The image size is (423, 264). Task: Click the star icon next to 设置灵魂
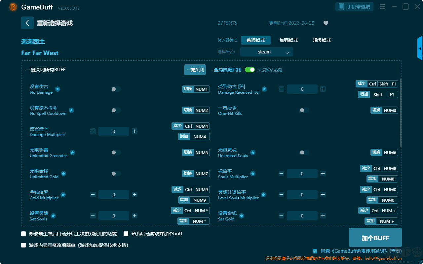(x=53, y=216)
